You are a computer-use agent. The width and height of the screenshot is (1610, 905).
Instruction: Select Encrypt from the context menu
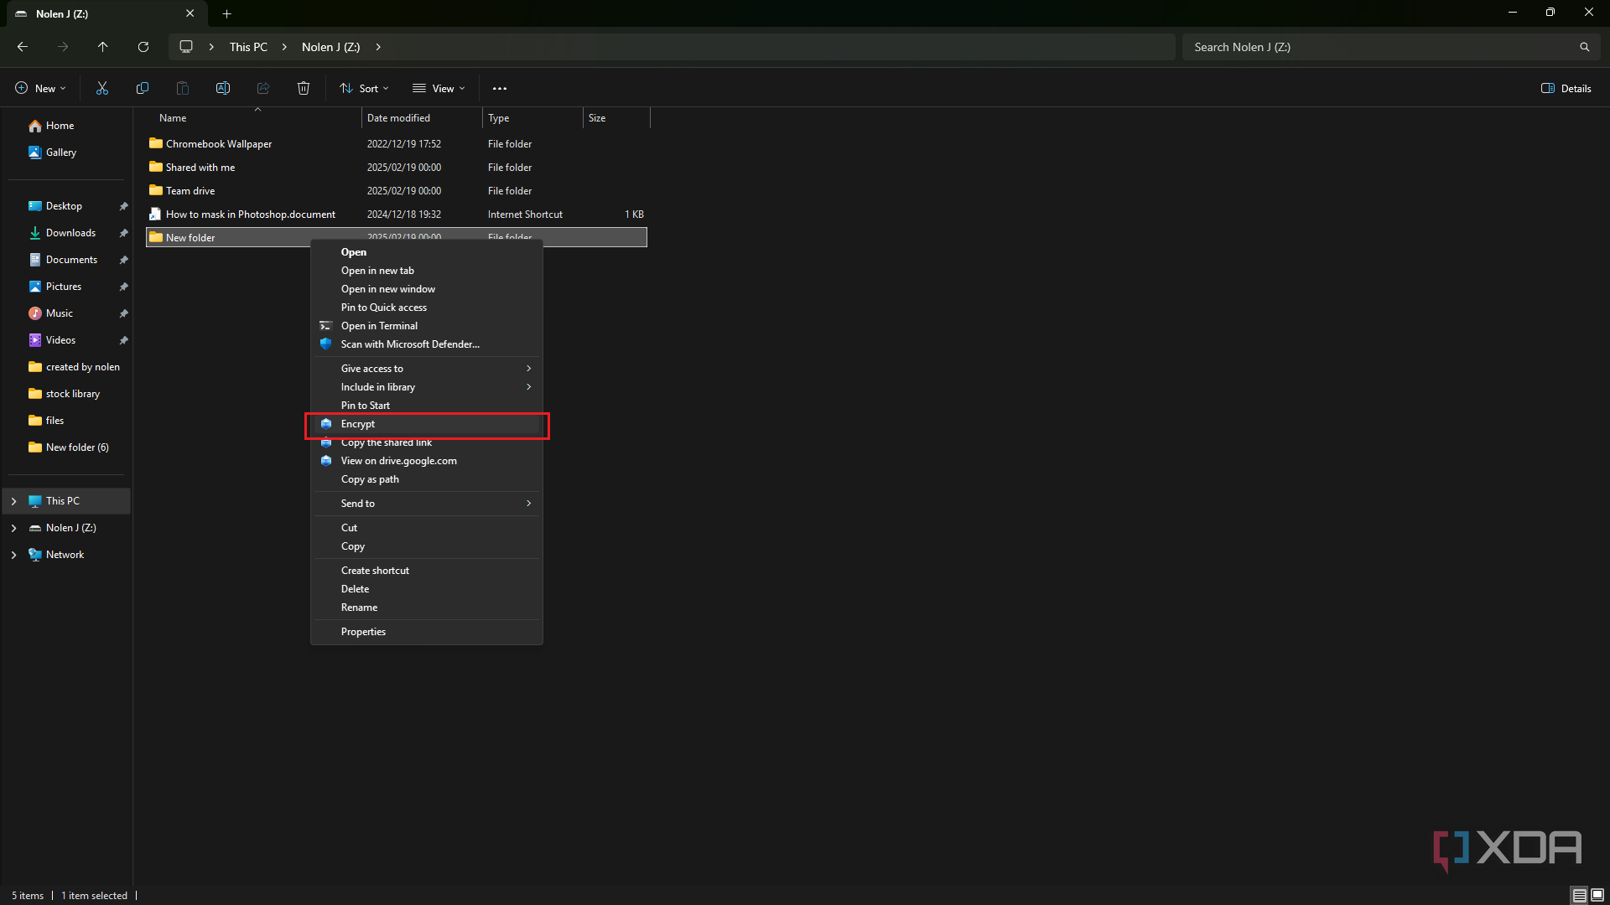click(427, 424)
